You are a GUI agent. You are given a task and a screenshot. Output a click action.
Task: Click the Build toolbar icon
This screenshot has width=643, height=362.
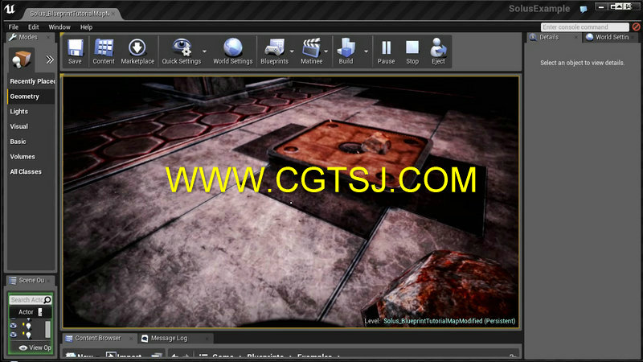click(x=346, y=47)
